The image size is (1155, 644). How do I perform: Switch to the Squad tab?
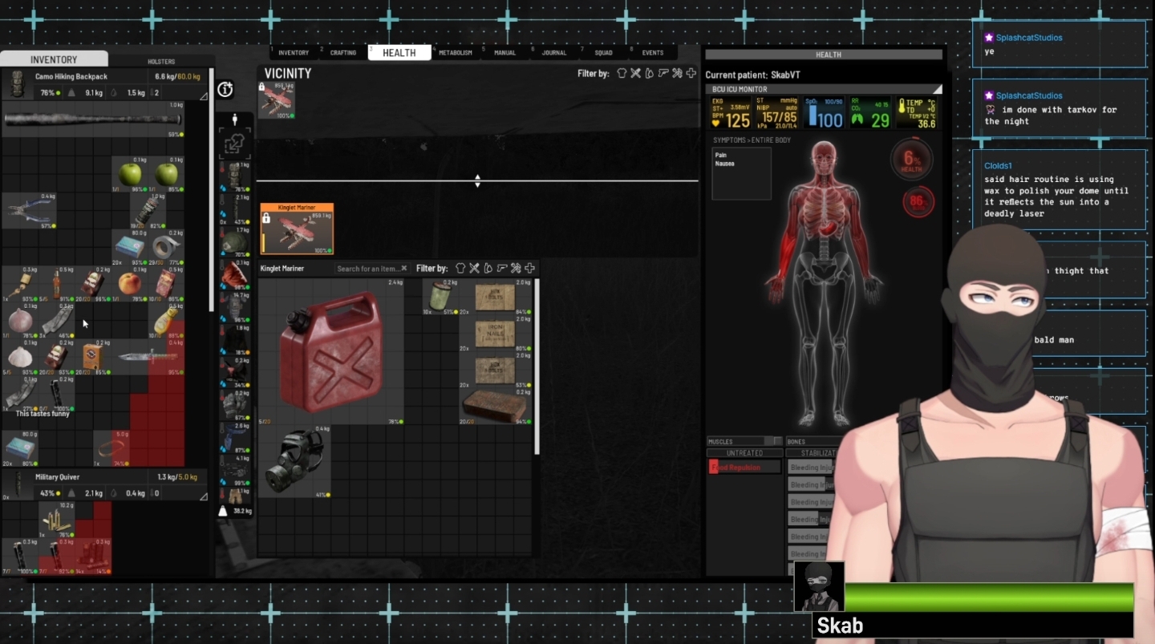tap(604, 53)
